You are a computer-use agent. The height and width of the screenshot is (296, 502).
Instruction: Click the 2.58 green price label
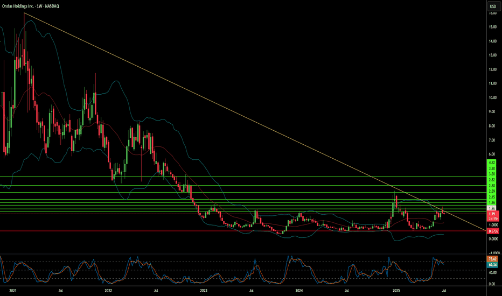pos(492,186)
